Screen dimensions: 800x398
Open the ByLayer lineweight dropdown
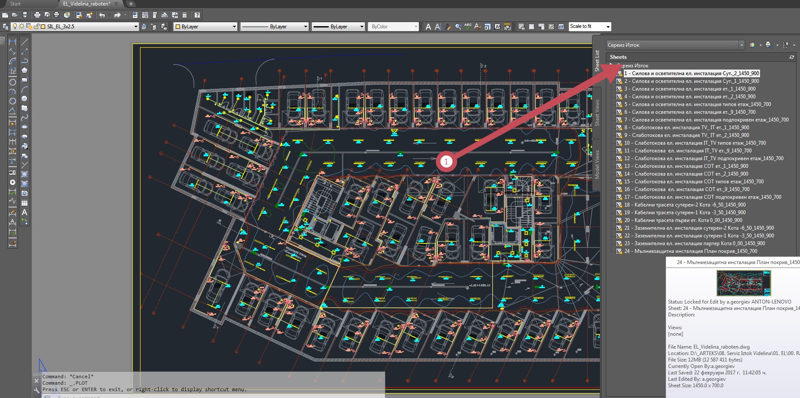[362, 27]
